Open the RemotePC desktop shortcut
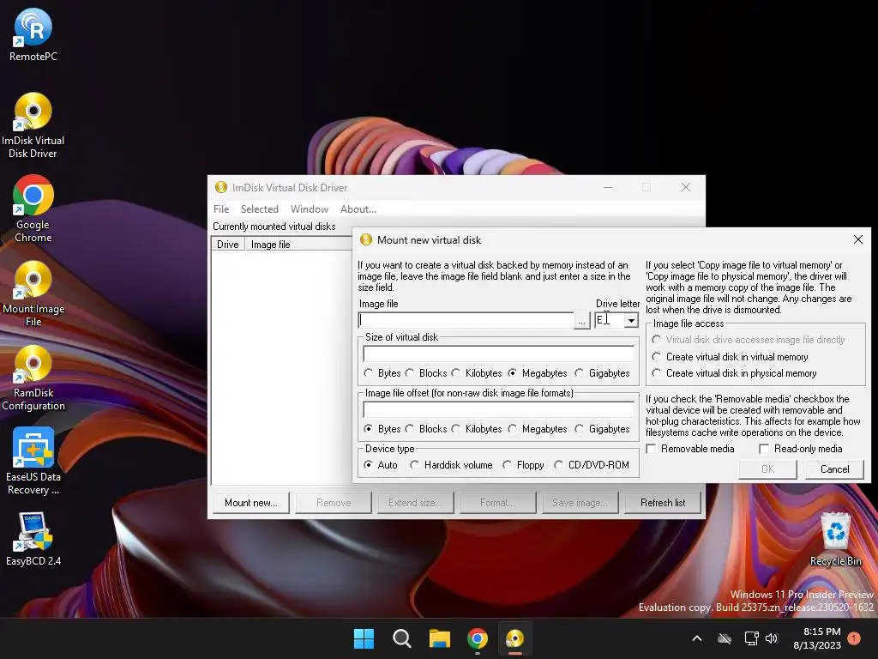Image resolution: width=878 pixels, height=659 pixels. point(33,34)
